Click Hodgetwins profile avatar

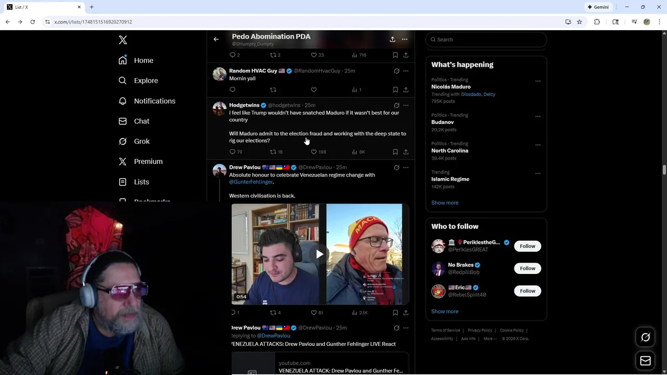[219, 109]
